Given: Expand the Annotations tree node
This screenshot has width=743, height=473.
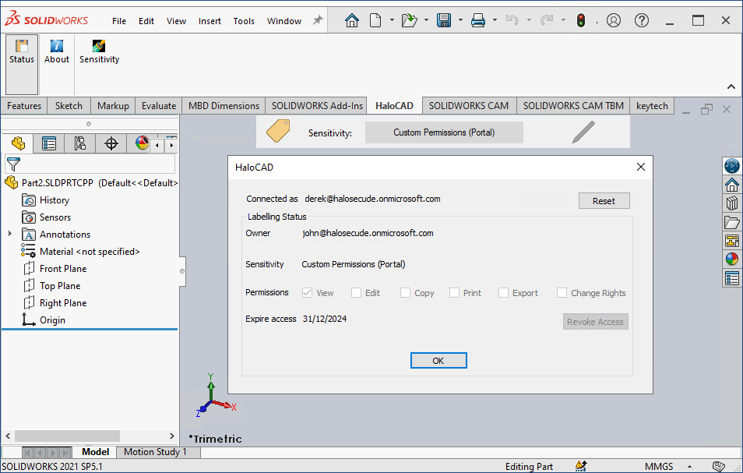Looking at the screenshot, I should (9, 235).
